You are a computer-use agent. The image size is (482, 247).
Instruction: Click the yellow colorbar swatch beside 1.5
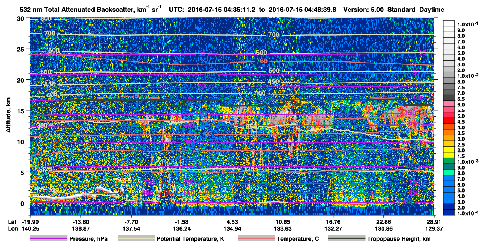coord(449,156)
